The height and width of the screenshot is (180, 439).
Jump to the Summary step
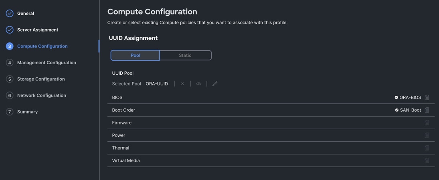click(27, 112)
